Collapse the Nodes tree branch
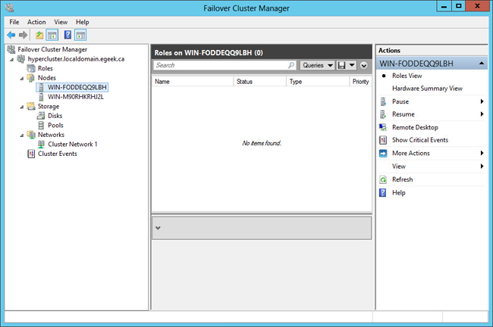The width and height of the screenshot is (493, 327). [x=22, y=79]
